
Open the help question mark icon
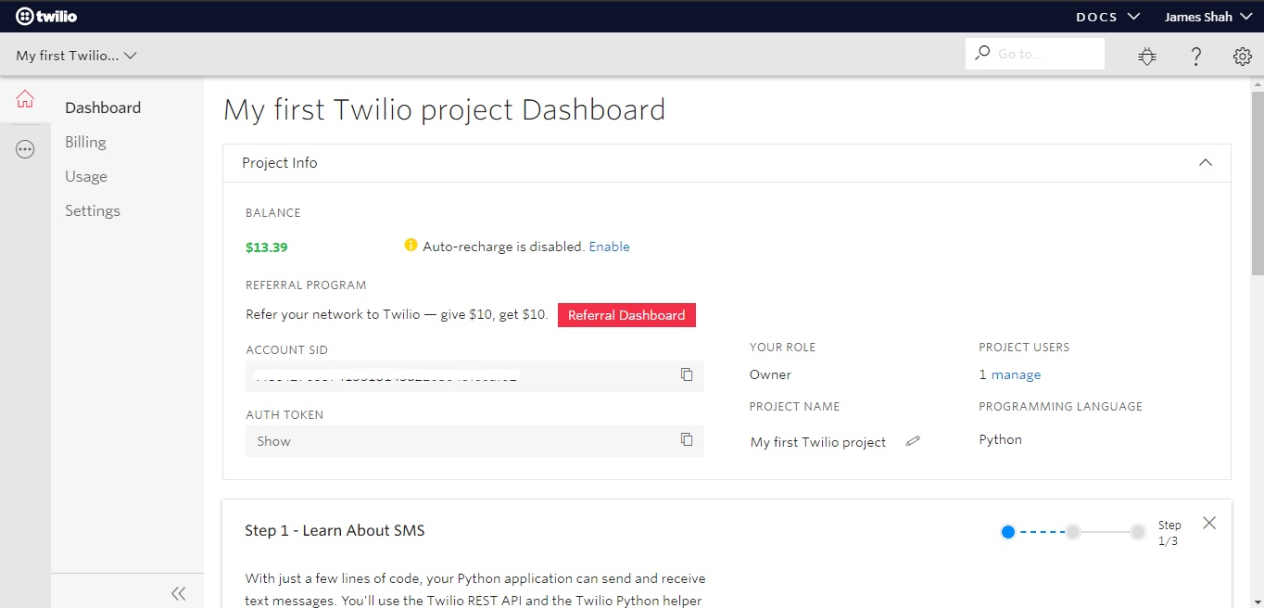1196,56
